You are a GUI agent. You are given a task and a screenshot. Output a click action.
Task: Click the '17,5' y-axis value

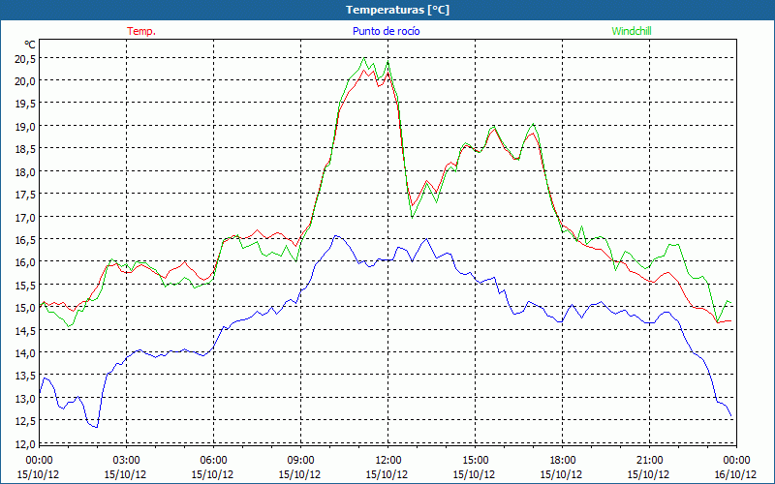coord(25,195)
